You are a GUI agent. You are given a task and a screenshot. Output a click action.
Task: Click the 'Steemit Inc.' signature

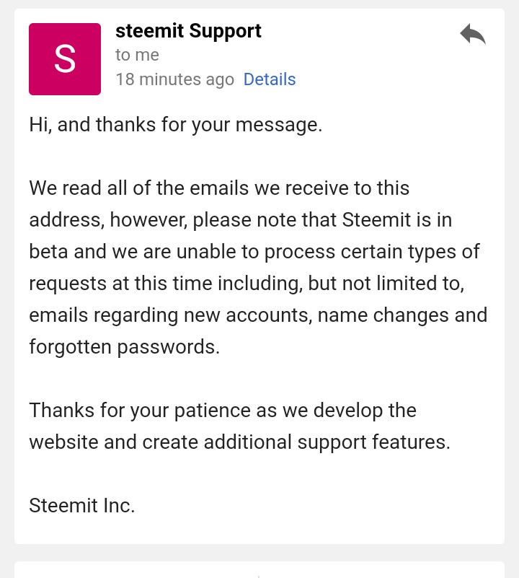[82, 505]
